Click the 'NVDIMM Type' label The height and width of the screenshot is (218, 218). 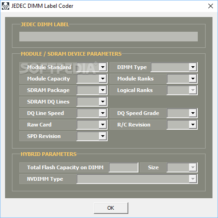click(45, 179)
